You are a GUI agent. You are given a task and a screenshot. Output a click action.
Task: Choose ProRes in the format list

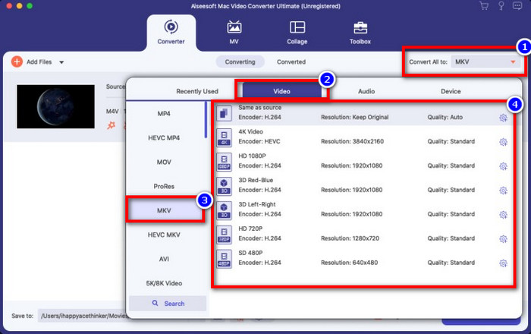164,186
